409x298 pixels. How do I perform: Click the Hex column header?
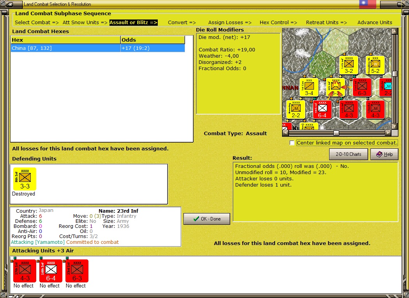point(65,40)
